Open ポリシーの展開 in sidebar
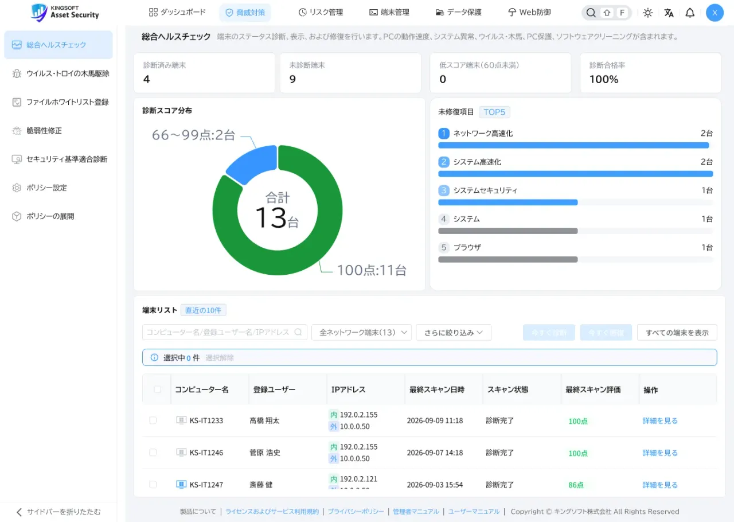734x522 pixels. click(58, 216)
